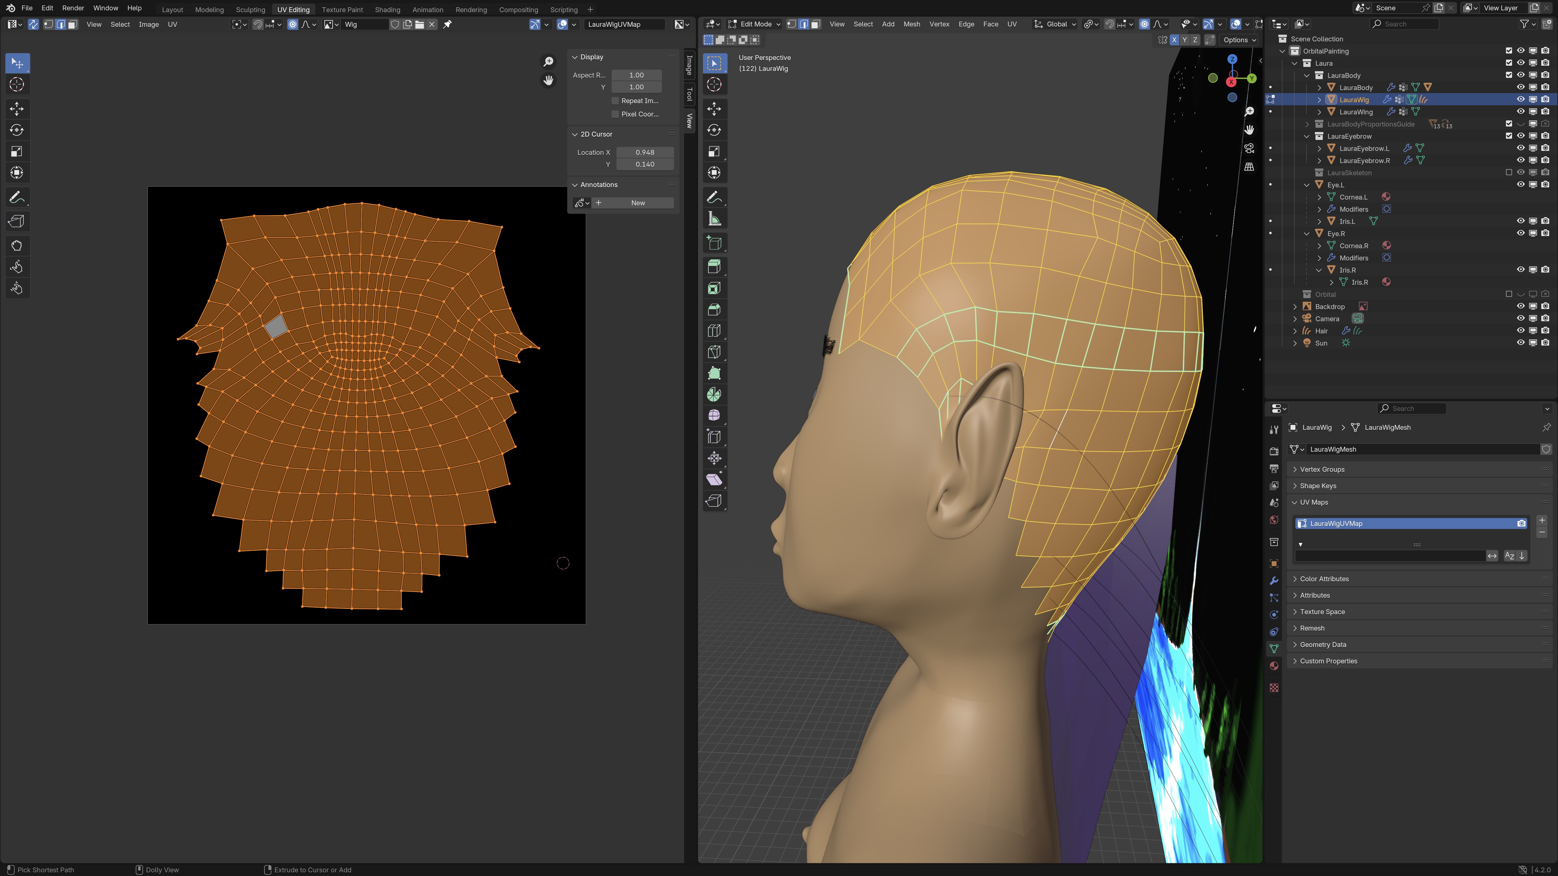Select the Relax tool in UV editor

[x=17, y=267]
